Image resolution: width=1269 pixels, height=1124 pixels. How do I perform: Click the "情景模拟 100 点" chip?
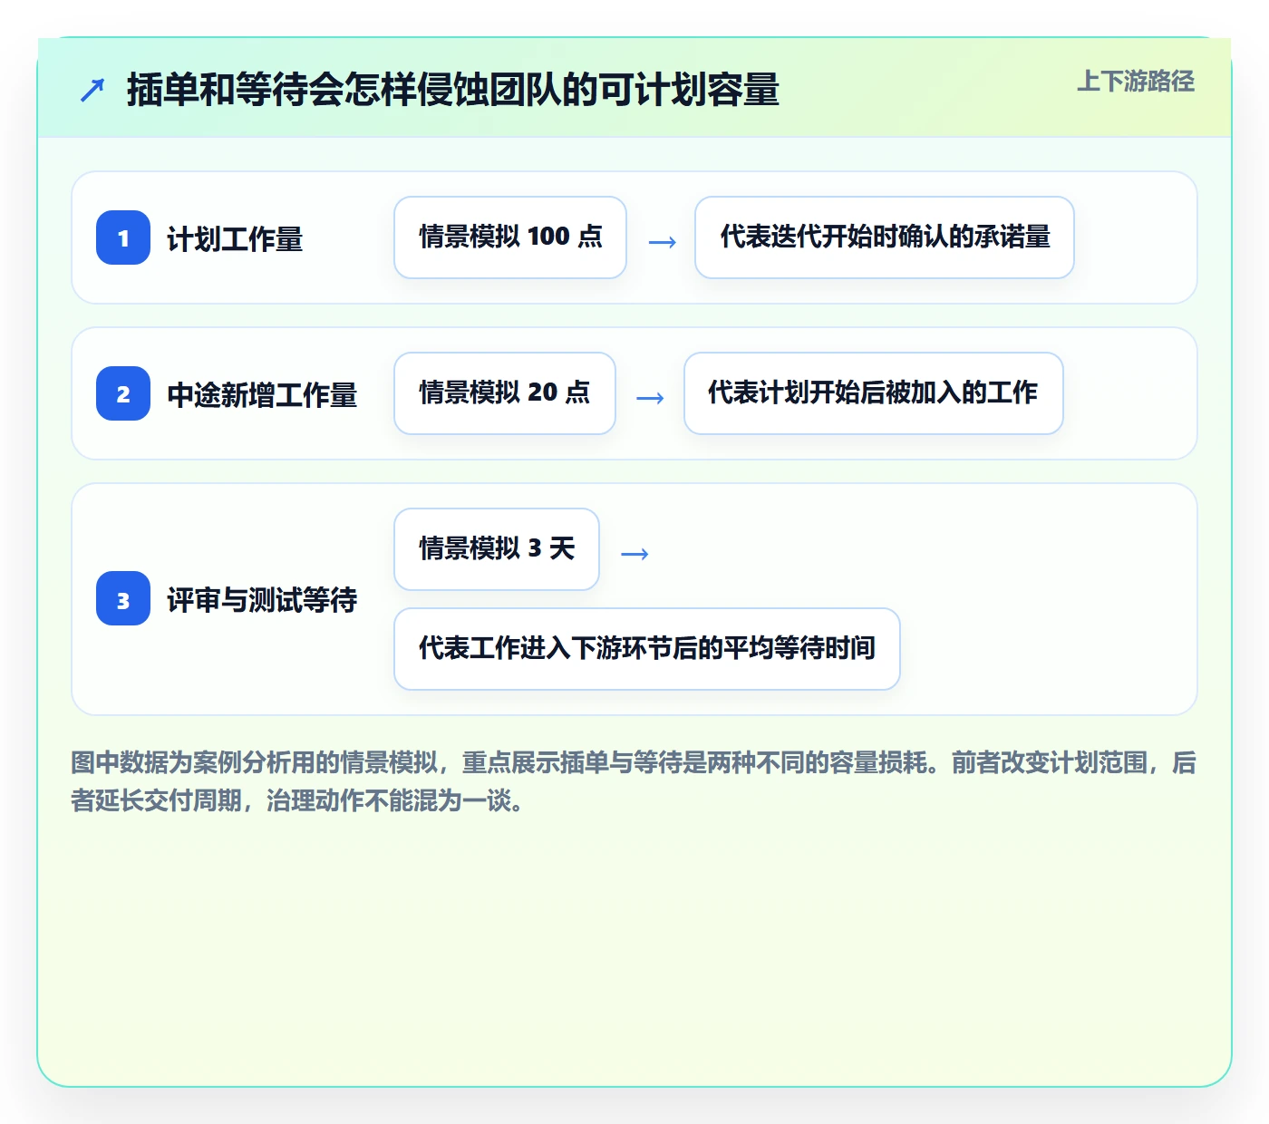click(510, 237)
